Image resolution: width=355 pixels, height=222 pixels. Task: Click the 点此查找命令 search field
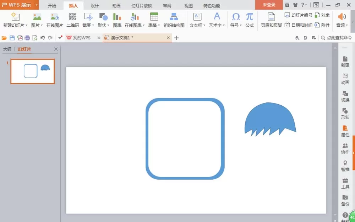[337, 38]
